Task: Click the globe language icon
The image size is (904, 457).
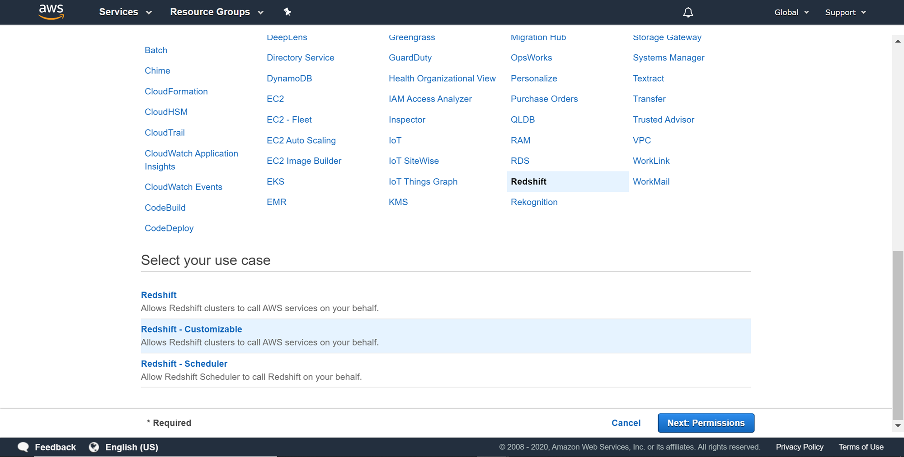Action: coord(94,447)
